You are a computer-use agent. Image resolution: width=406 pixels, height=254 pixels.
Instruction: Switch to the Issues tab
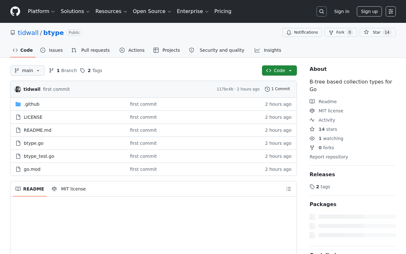tap(52, 50)
